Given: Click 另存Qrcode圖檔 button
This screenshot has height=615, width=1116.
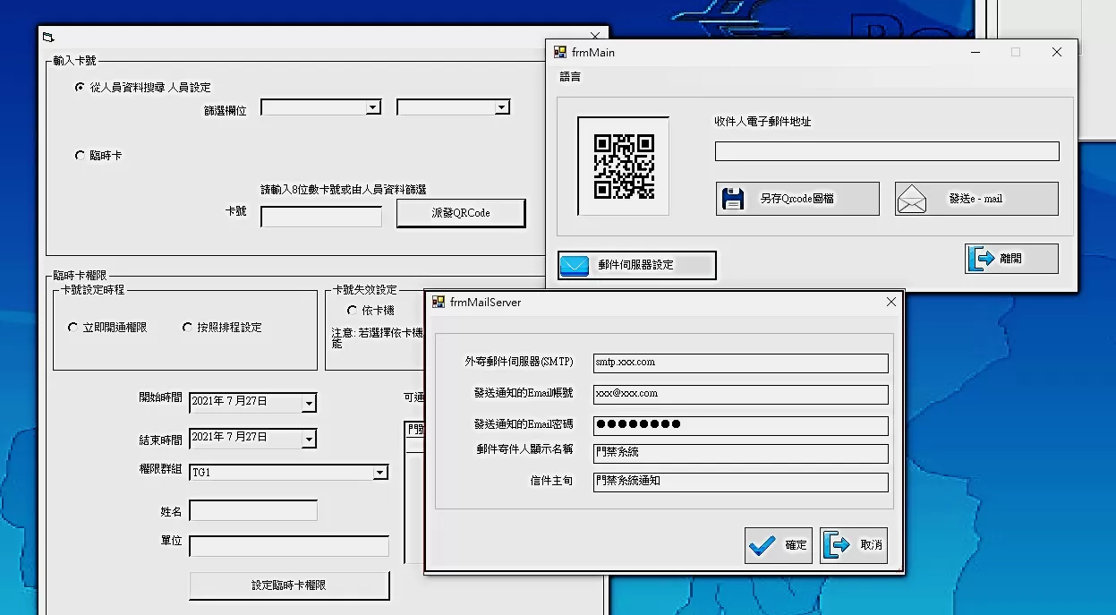Looking at the screenshot, I should coord(797,199).
